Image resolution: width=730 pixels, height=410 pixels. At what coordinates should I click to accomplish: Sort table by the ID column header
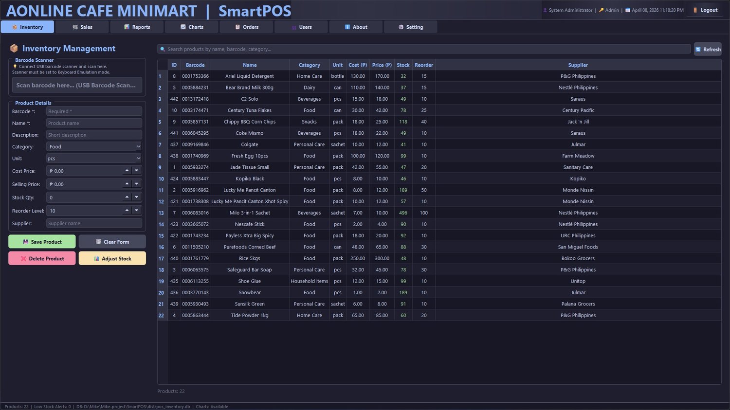pyautogui.click(x=174, y=65)
